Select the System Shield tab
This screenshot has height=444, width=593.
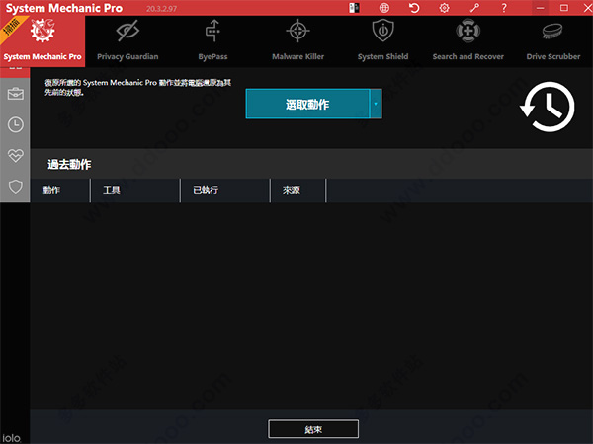pyautogui.click(x=382, y=41)
